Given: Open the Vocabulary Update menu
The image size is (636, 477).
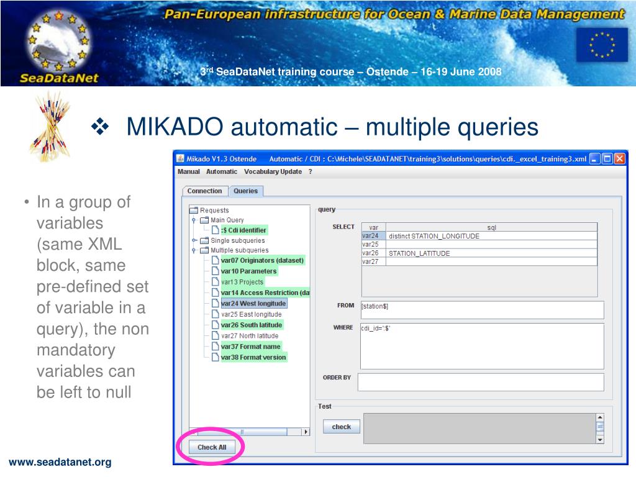Looking at the screenshot, I should (273, 171).
